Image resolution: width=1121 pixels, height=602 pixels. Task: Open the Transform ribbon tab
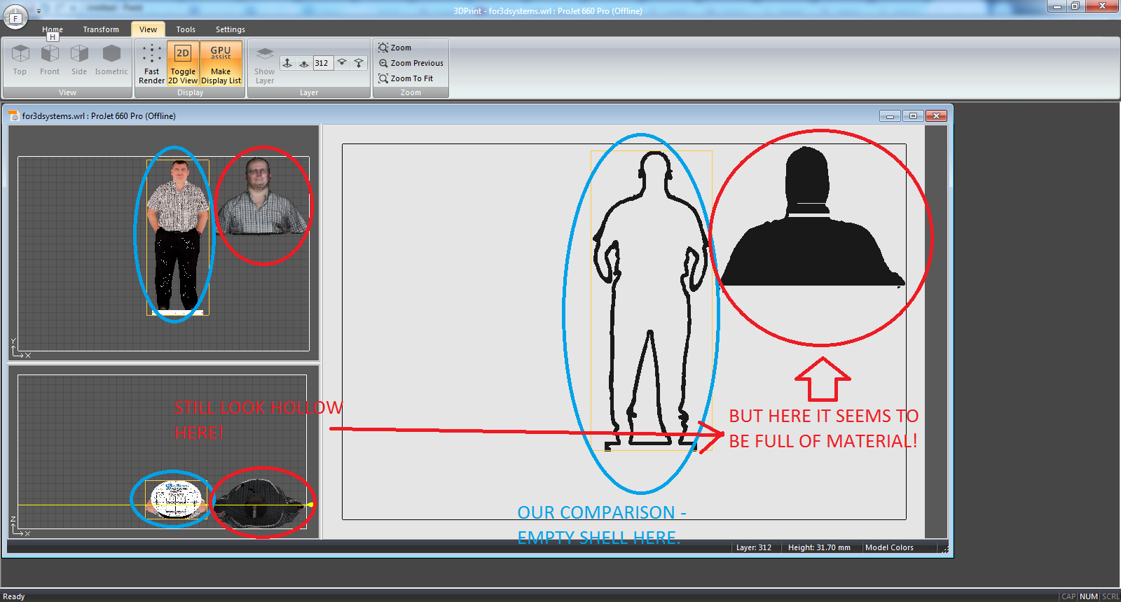[101, 29]
